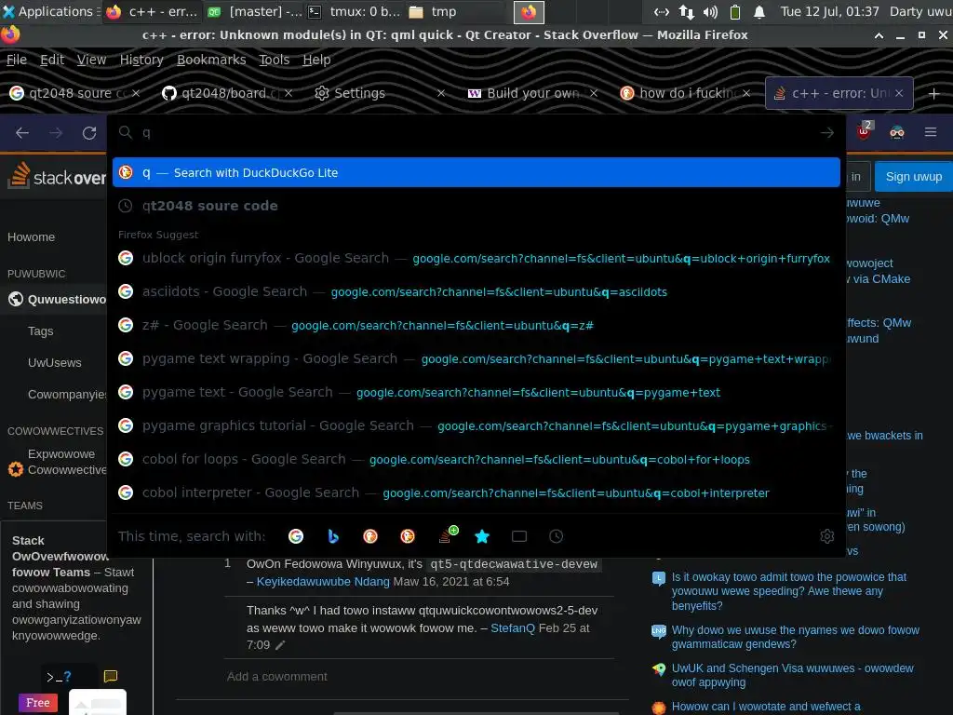Select ublock origin furryfox suggestion
Image resolution: width=953 pixels, height=715 pixels.
point(476,259)
